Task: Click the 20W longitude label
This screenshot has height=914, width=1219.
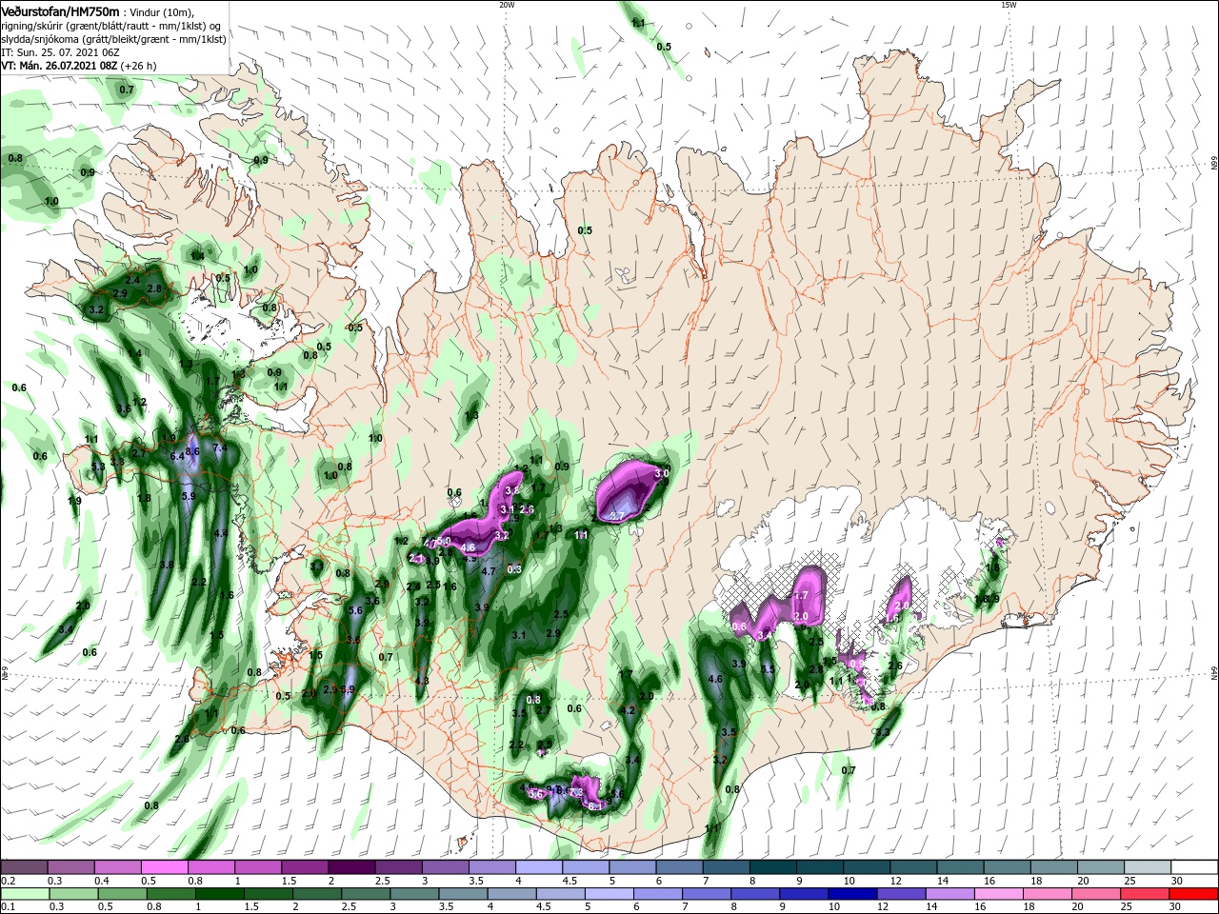Action: point(507,5)
